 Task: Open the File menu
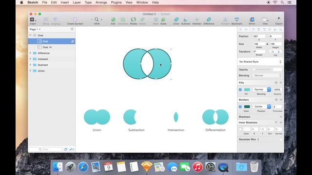pyautogui.click(x=44, y=2)
